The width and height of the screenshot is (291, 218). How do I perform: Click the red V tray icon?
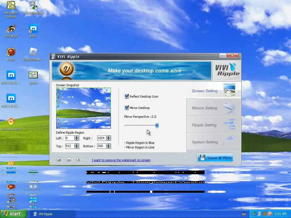pyautogui.click(x=270, y=214)
